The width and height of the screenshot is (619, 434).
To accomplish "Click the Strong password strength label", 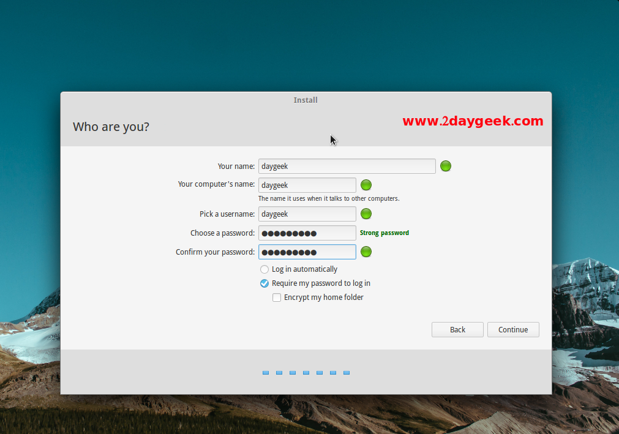I will click(384, 233).
